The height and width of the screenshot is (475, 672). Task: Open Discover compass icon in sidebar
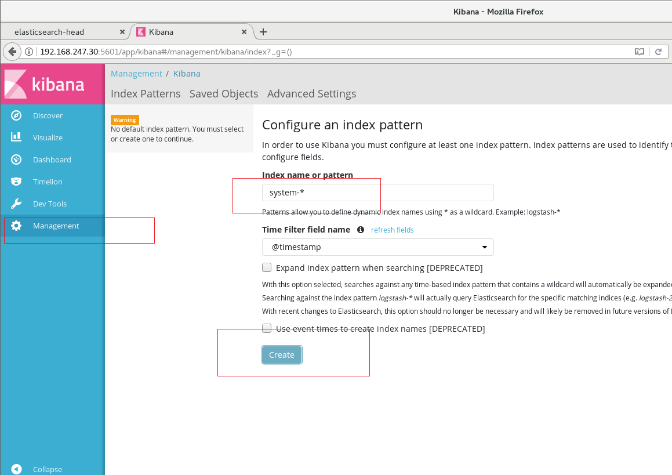pyautogui.click(x=16, y=115)
